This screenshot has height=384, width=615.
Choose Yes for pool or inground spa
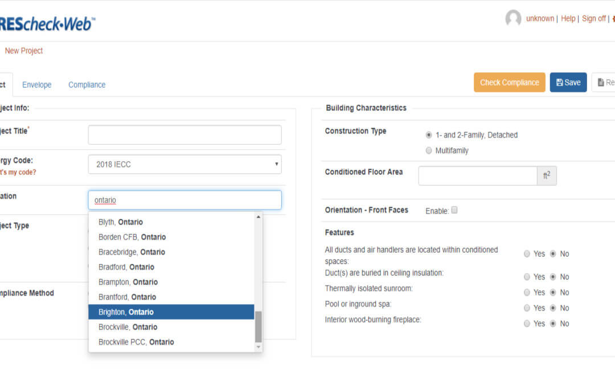tap(527, 308)
